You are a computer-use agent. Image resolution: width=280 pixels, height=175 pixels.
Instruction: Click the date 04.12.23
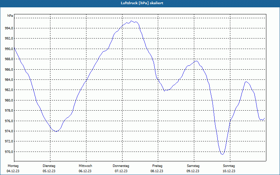13,171
